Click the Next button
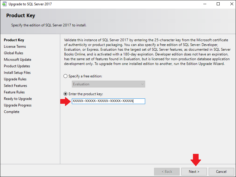The width and height of the screenshot is (236, 177). pyautogui.click(x=194, y=172)
